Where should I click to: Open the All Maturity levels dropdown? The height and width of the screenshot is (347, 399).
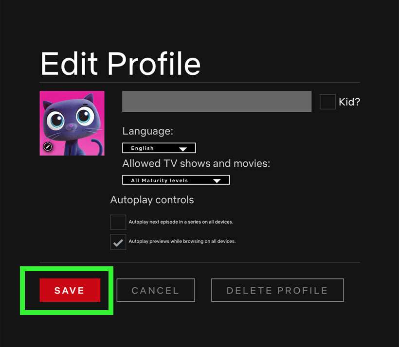pyautogui.click(x=176, y=180)
